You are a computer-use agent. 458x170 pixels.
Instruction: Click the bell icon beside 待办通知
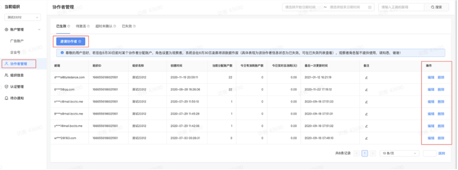6,98
